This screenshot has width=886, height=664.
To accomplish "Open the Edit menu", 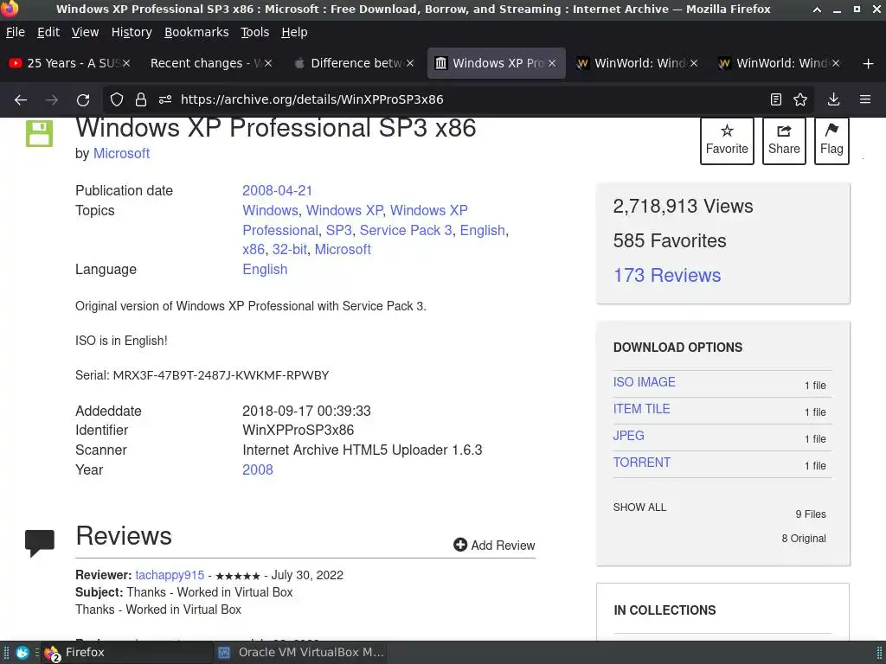I will (x=48, y=32).
